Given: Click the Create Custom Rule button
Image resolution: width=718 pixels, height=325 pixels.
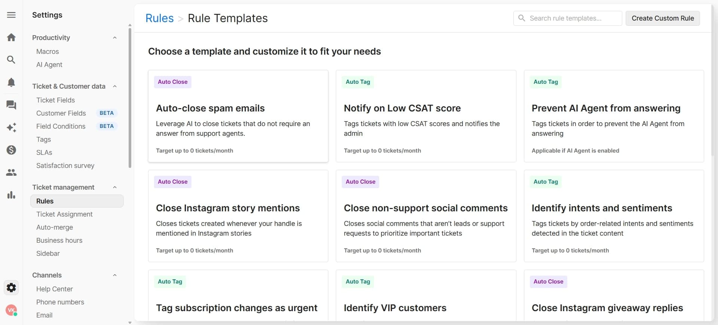Looking at the screenshot, I should tap(663, 18).
